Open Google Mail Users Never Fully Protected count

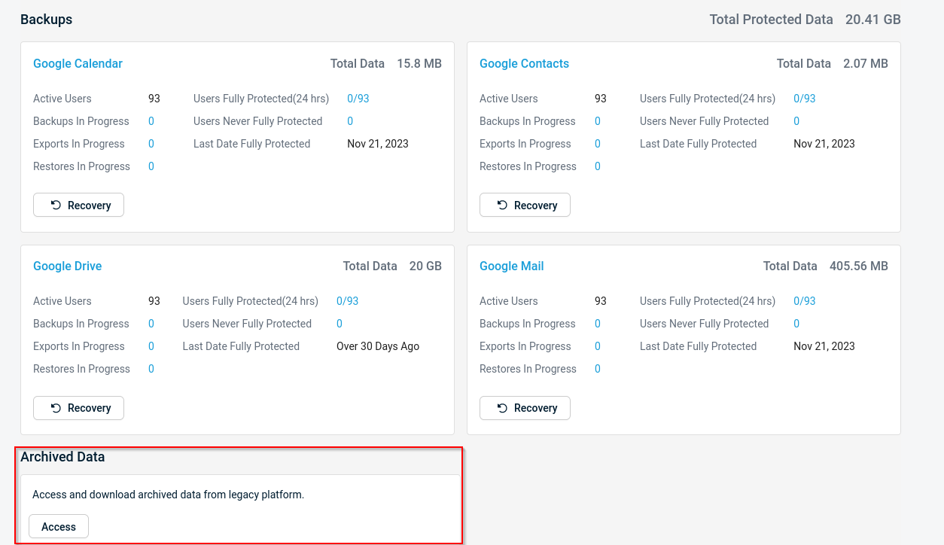[x=796, y=324]
